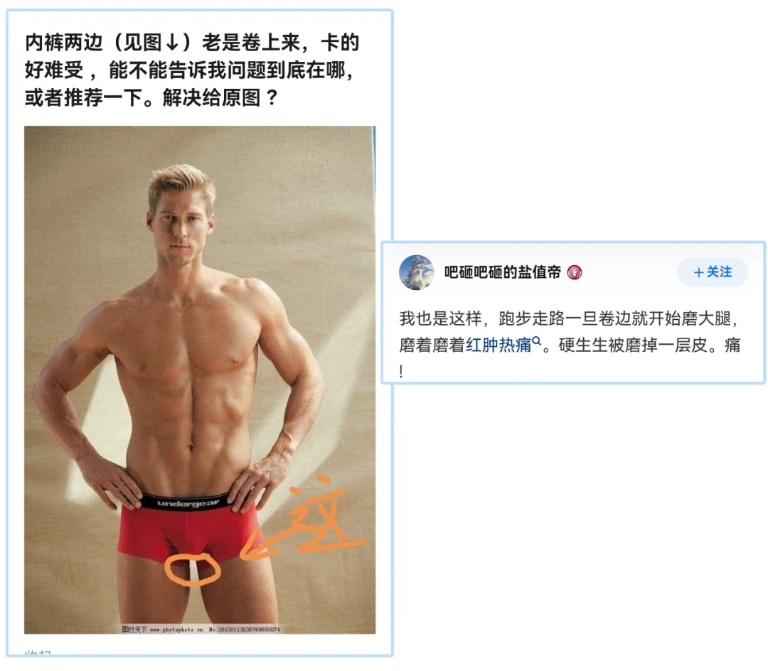Viewport: 768px width, 671px height.
Task: Click the 图行天下 photophoto.cn watermark
Action: 162,629
